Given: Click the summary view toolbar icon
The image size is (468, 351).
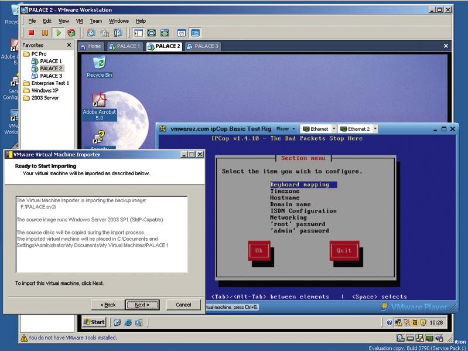Looking at the screenshot, I should (x=182, y=33).
